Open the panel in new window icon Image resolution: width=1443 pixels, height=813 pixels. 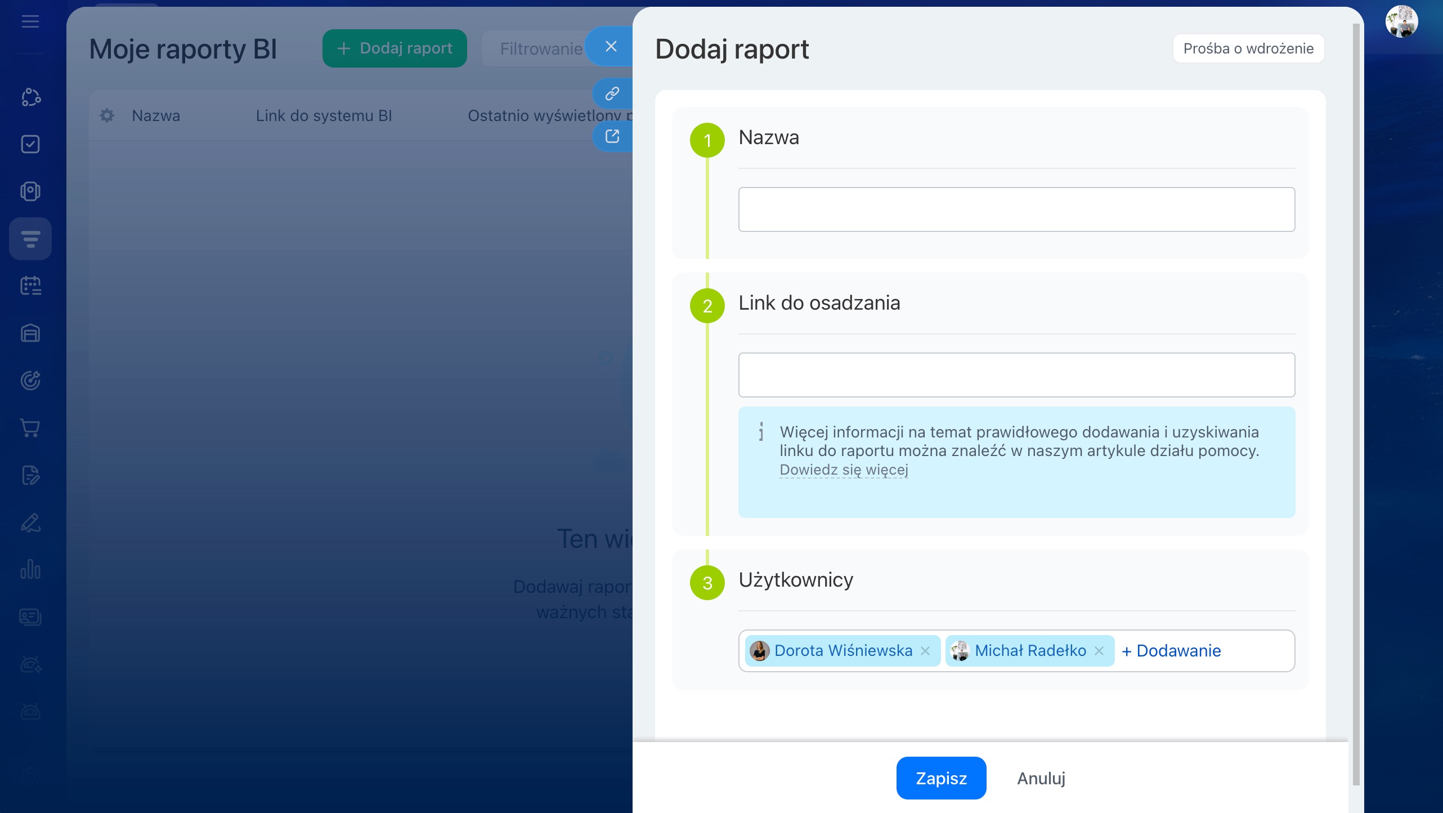pyautogui.click(x=612, y=136)
